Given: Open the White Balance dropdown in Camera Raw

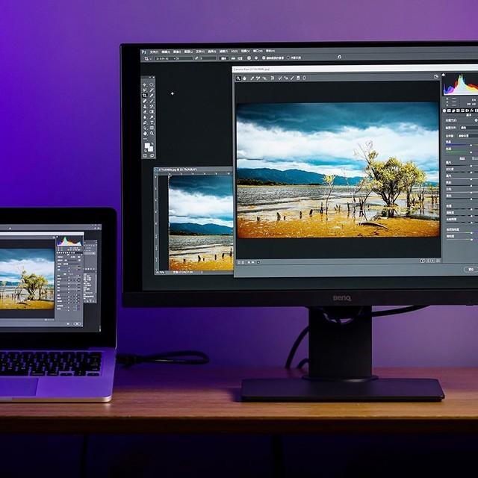Looking at the screenshot, I should 468,136.
